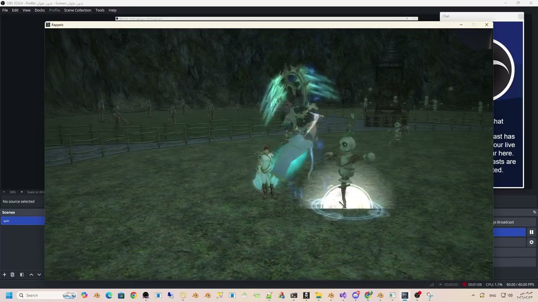Click the CPU: 1.1% status entry

(x=493, y=284)
